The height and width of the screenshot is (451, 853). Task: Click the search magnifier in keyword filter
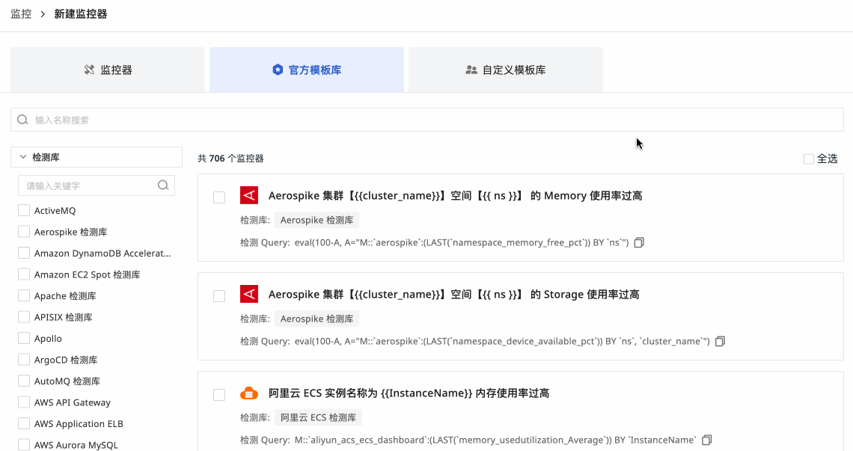tap(163, 185)
